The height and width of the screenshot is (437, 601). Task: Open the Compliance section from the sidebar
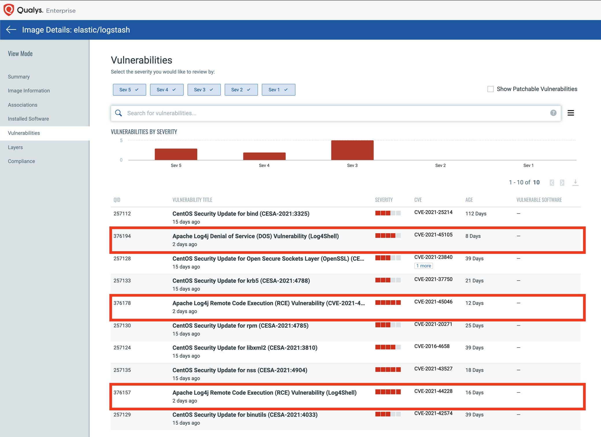[x=21, y=161]
